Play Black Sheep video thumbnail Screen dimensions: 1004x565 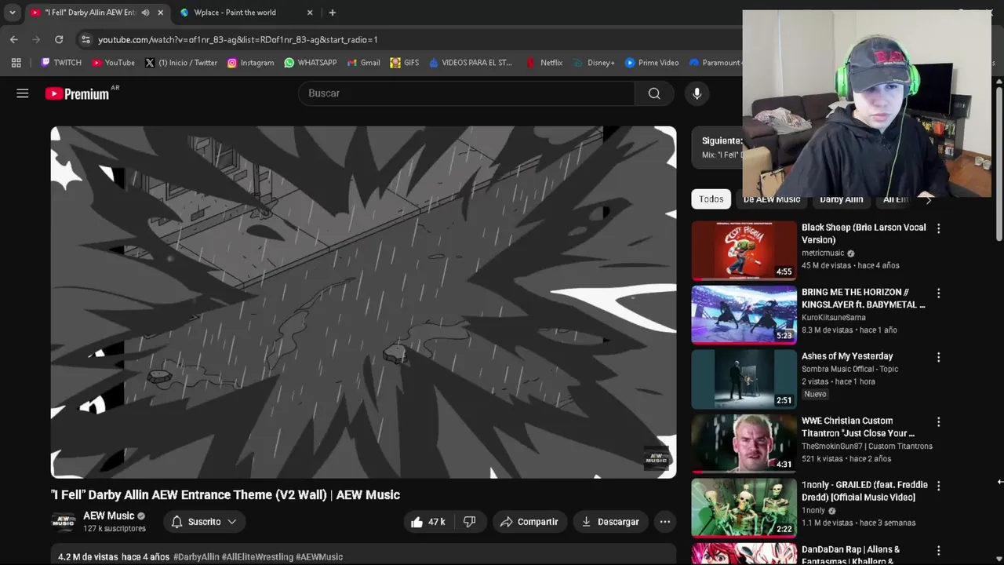[x=744, y=250]
